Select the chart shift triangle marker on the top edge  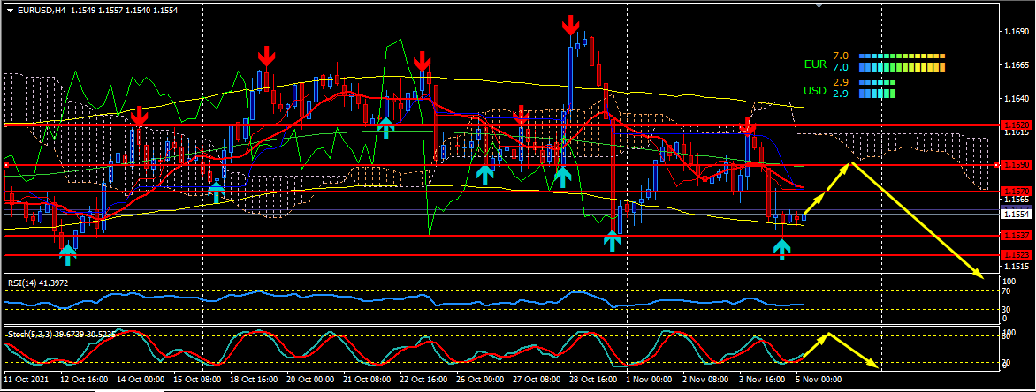point(819,6)
